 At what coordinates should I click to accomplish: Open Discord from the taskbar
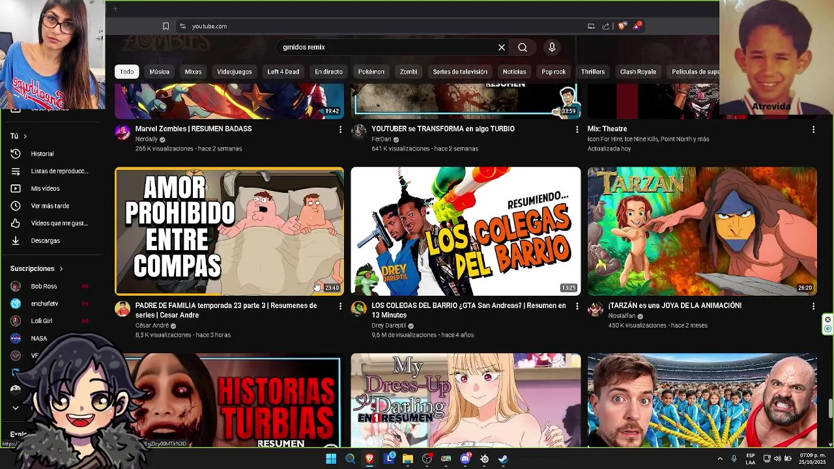click(465, 459)
